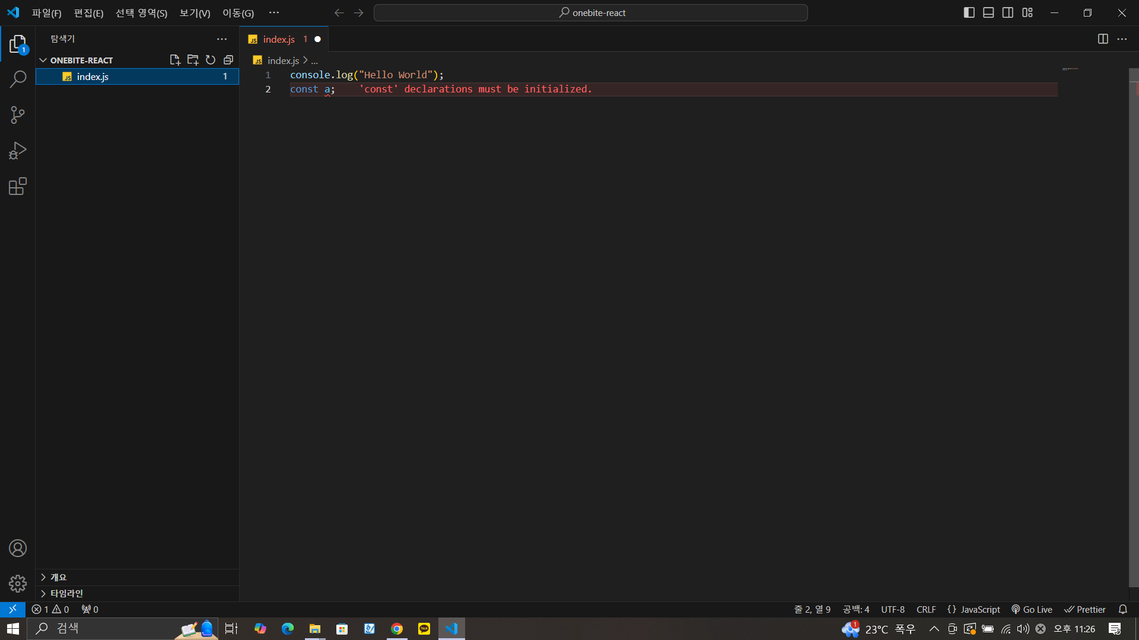This screenshot has width=1139, height=640.
Task: Click the Windows taskbar 검색 search box
Action: coord(123,629)
